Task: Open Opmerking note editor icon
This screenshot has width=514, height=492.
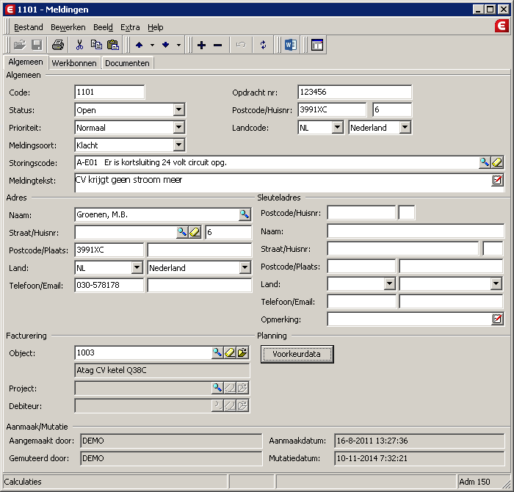Action: pyautogui.click(x=497, y=319)
